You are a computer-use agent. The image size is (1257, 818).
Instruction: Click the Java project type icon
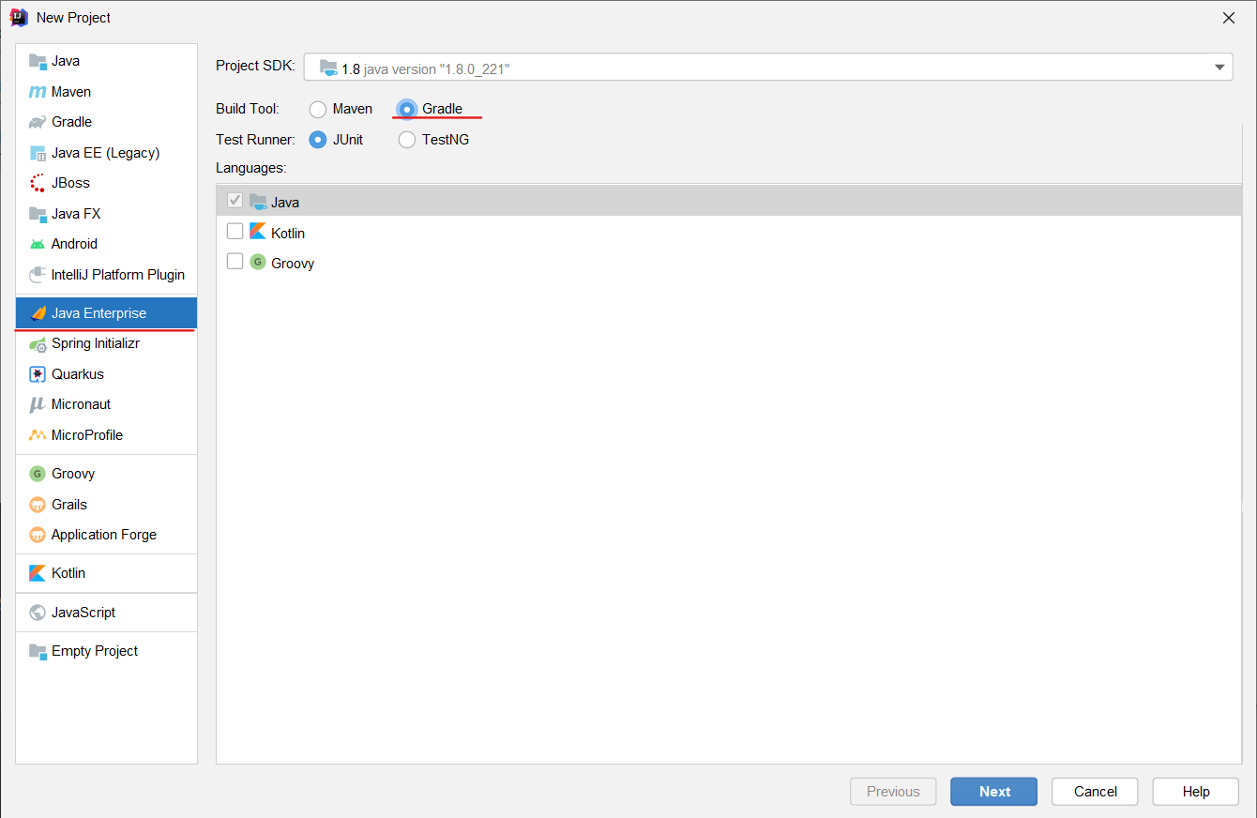(38, 61)
